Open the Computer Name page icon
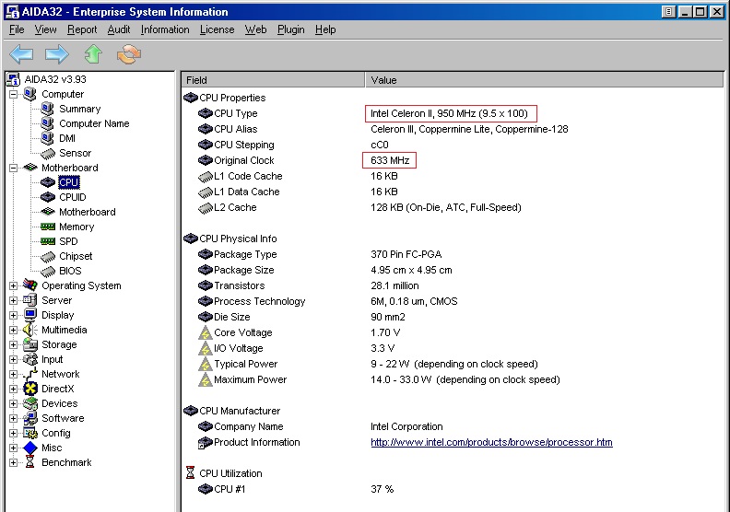 47,123
